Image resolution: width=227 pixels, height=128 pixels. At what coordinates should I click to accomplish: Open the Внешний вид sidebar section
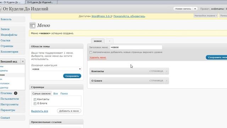[x=9, y=62]
